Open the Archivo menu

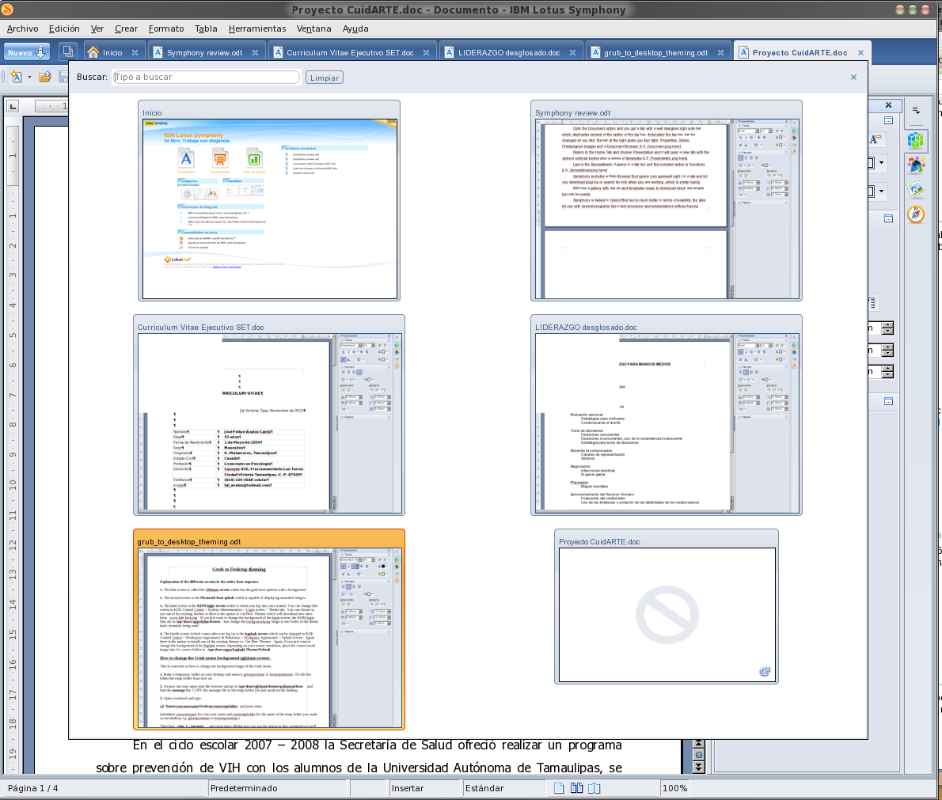pyautogui.click(x=22, y=28)
